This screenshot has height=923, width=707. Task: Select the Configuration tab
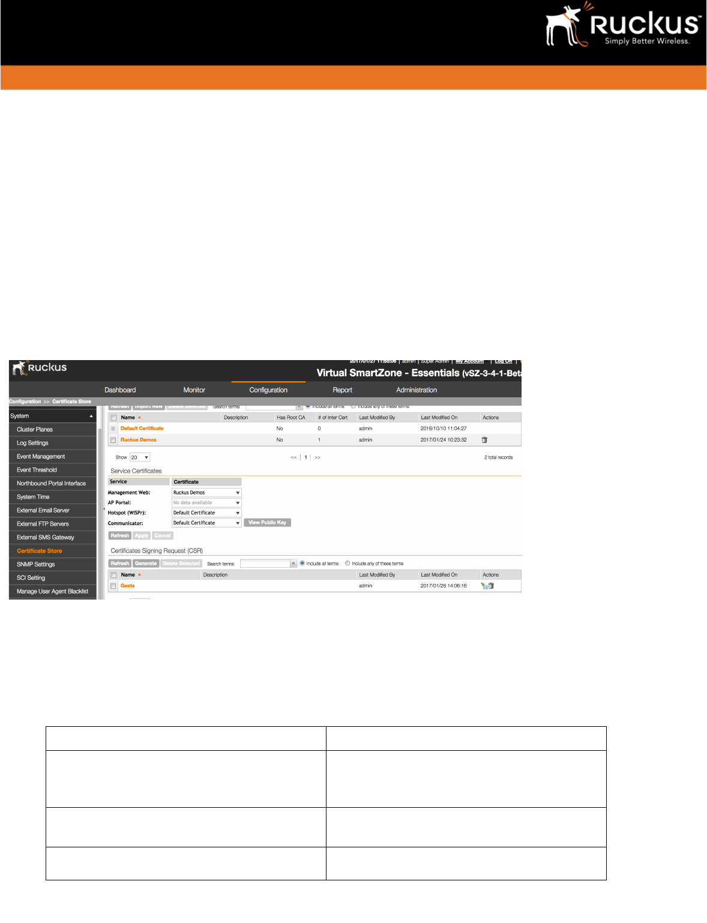pos(268,390)
